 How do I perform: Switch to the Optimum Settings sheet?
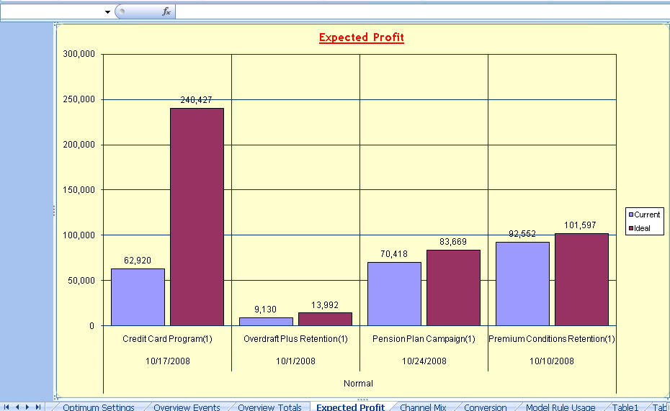[98, 407]
